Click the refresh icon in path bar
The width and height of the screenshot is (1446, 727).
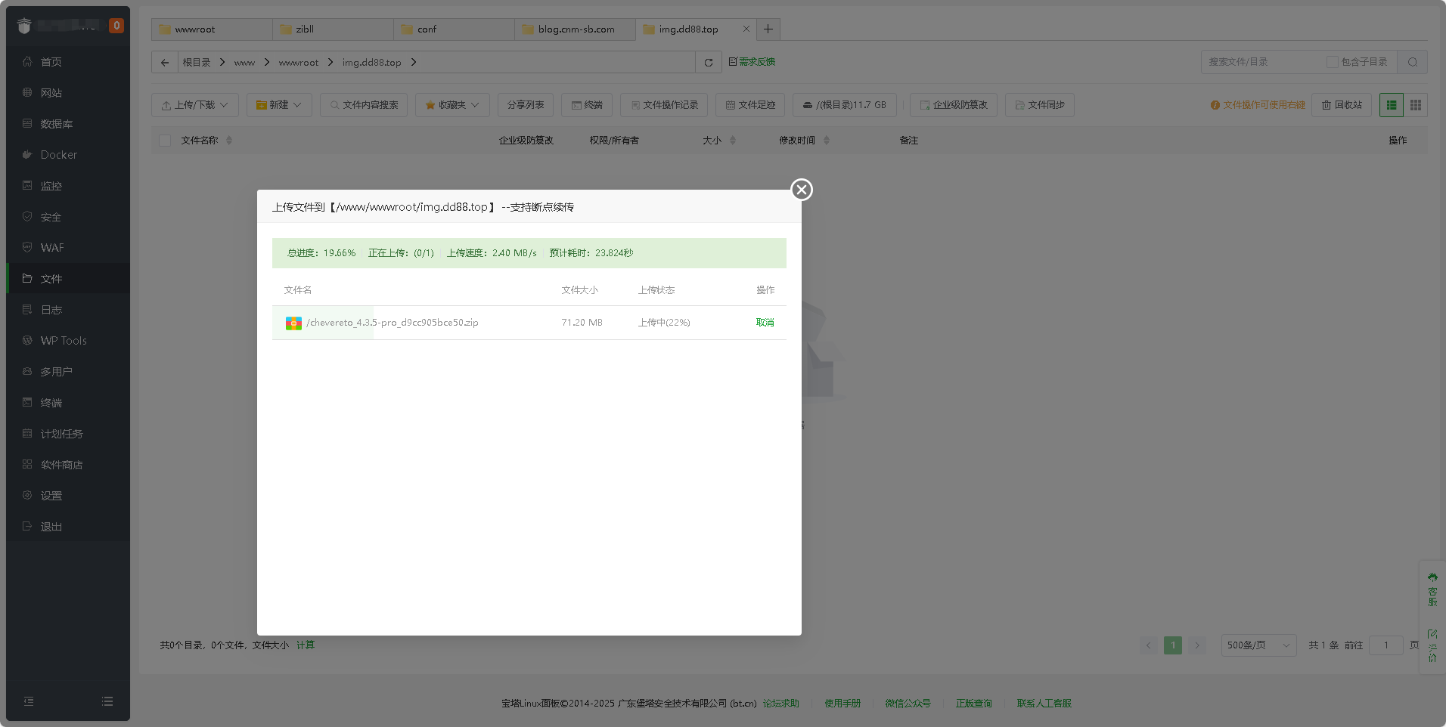[x=709, y=63]
